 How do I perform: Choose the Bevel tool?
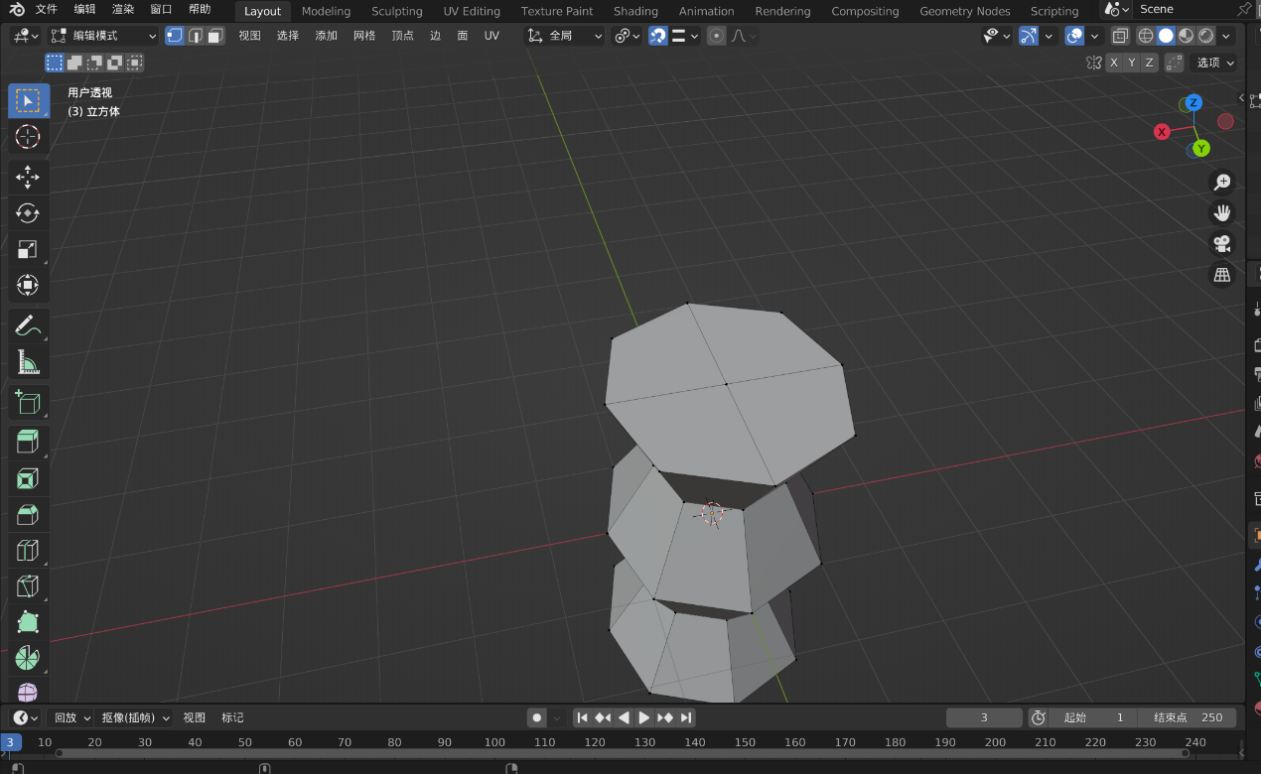[28, 514]
